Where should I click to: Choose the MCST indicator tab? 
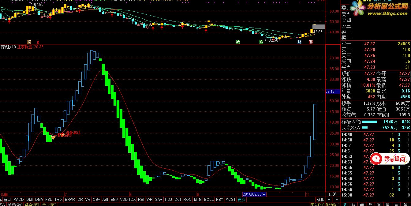tap(230, 199)
